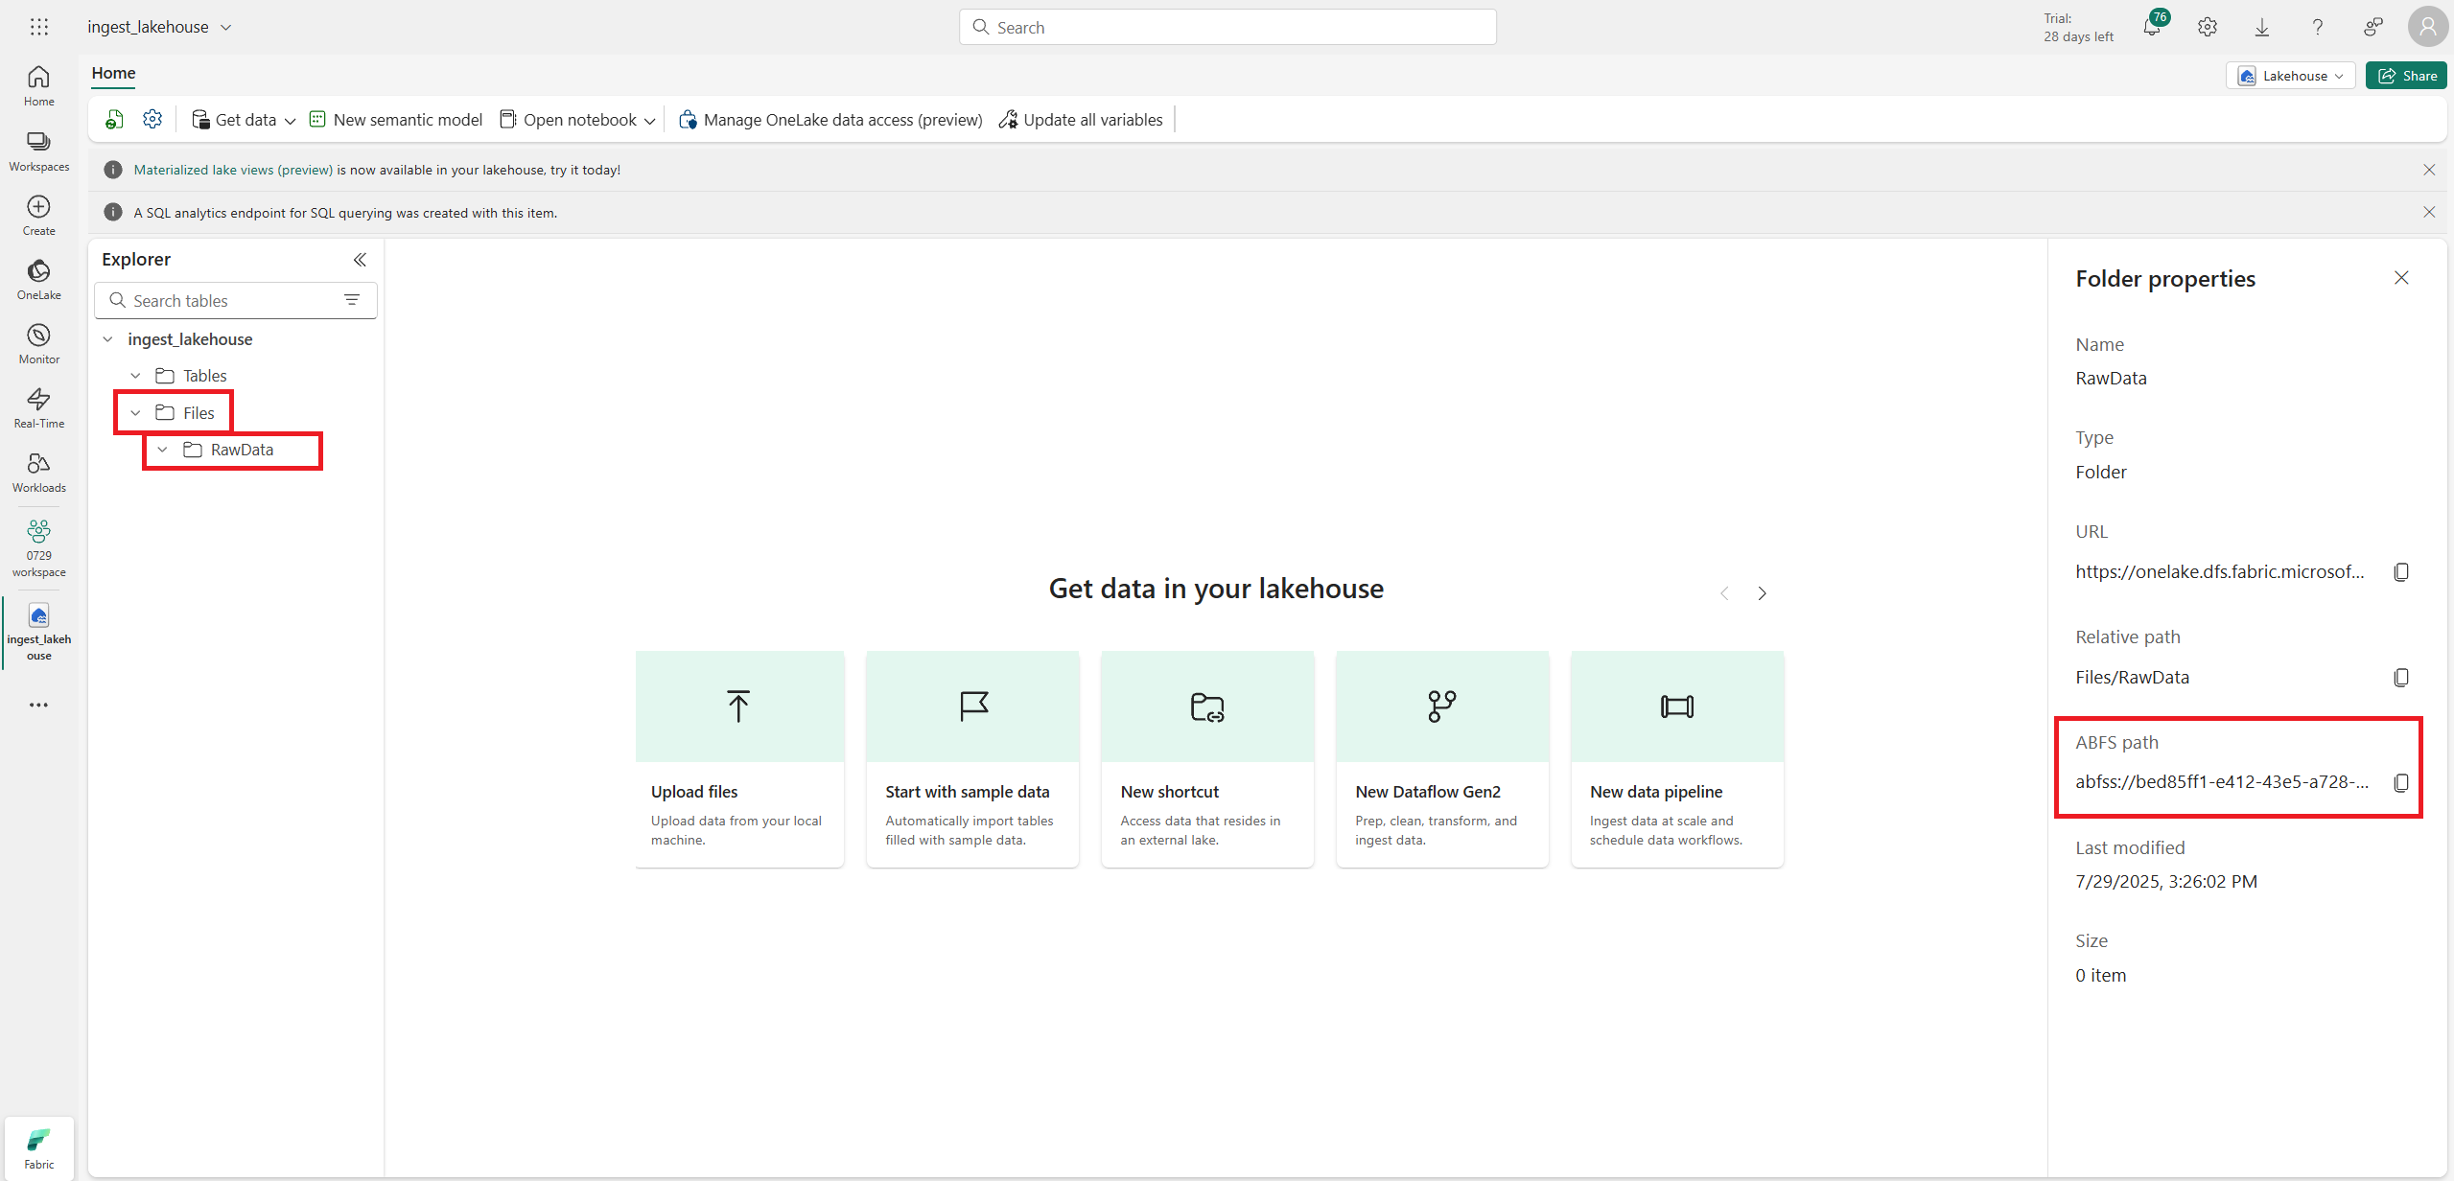Collapse the ingest_lakehouse tree root

coord(108,339)
